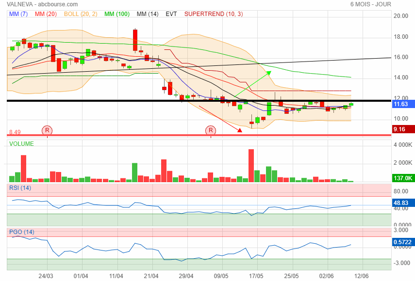Click the -3.000 PGO axis label
Screen dimensions: 415x281
point(401,263)
